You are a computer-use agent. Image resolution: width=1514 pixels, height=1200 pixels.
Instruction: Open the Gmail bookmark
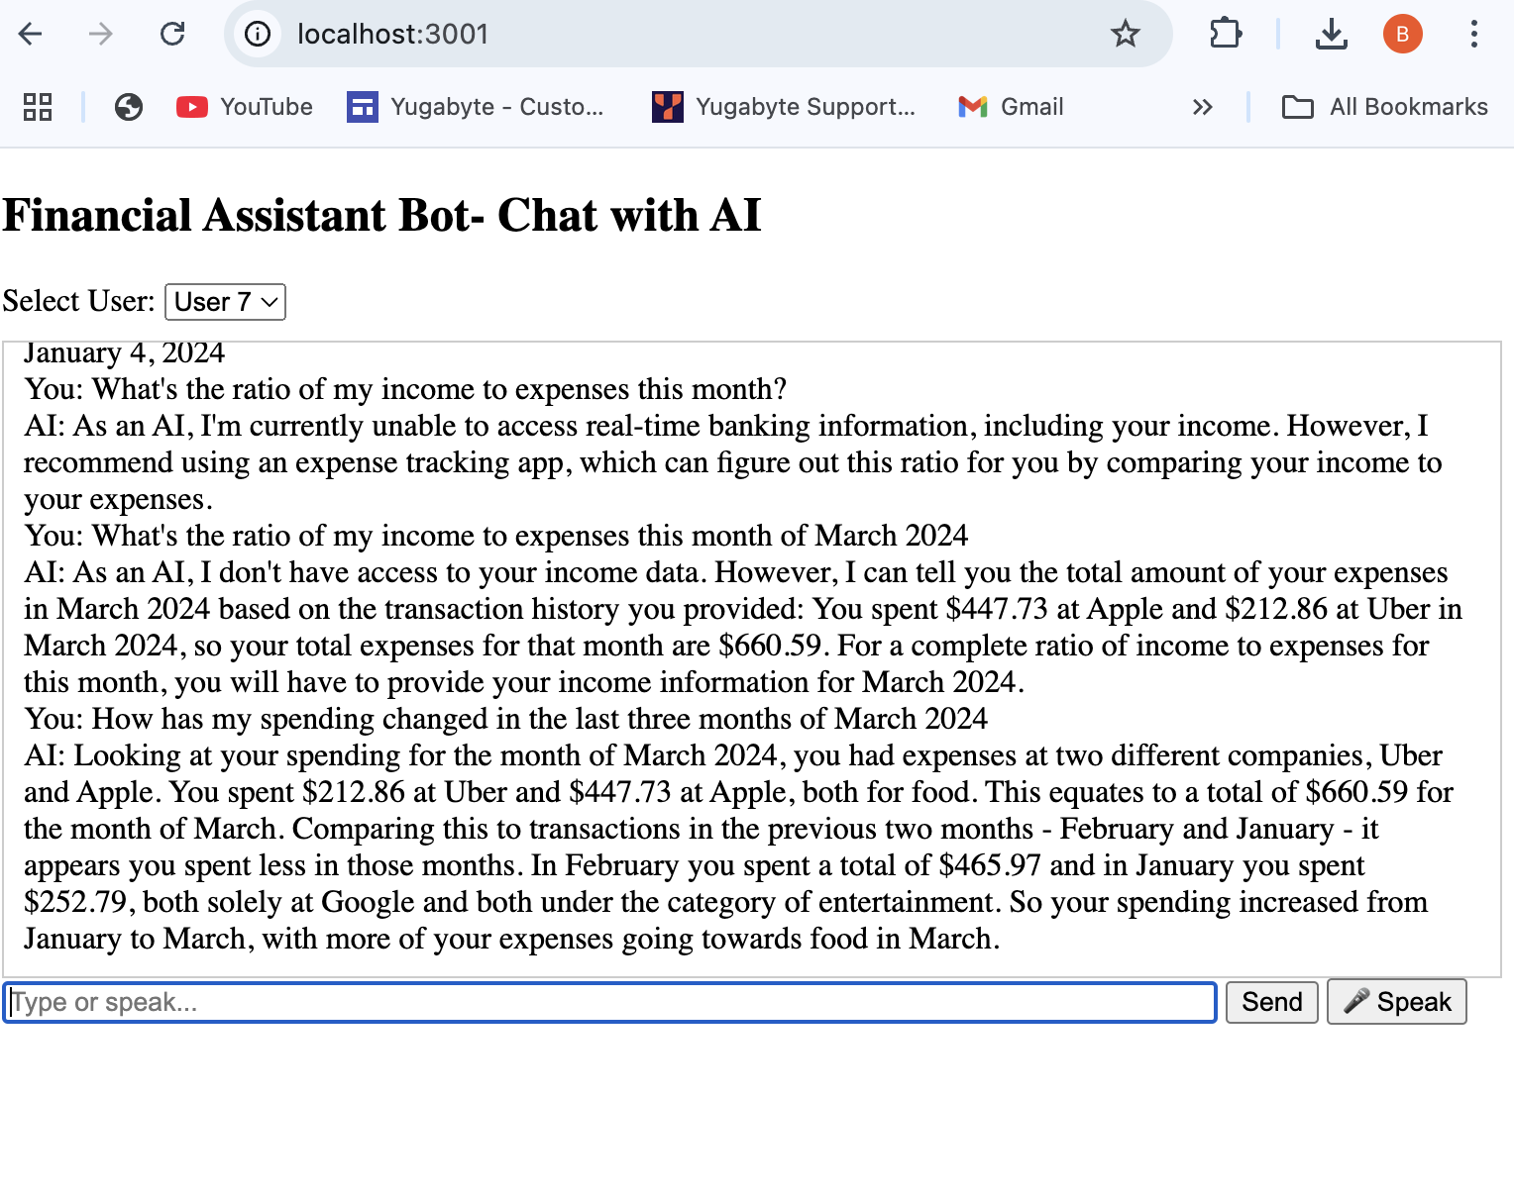pyautogui.click(x=1011, y=107)
